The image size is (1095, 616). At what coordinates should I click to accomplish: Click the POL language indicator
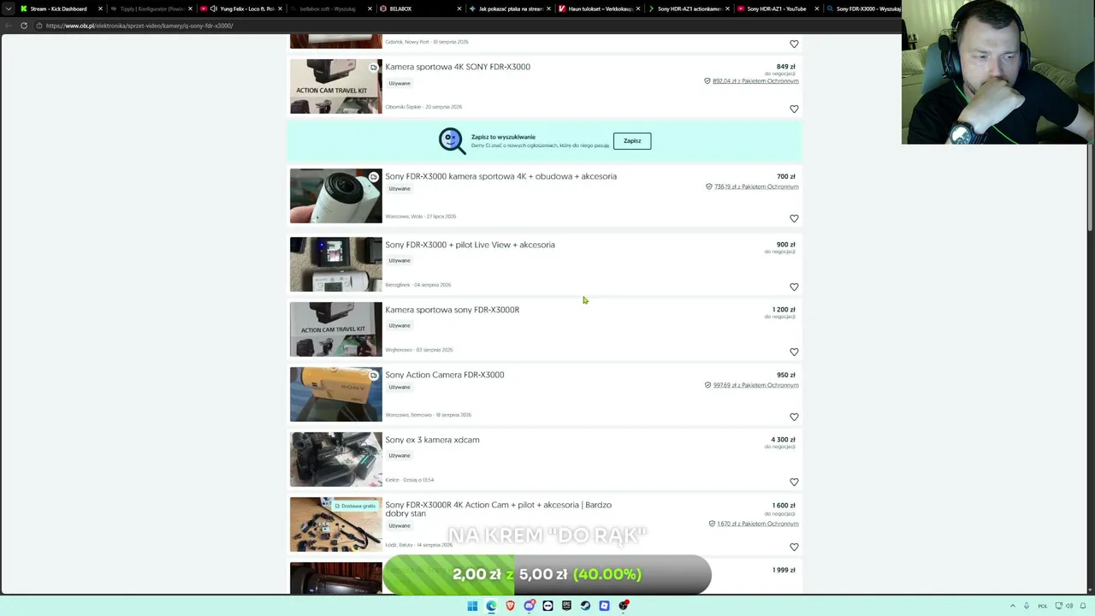point(1042,606)
